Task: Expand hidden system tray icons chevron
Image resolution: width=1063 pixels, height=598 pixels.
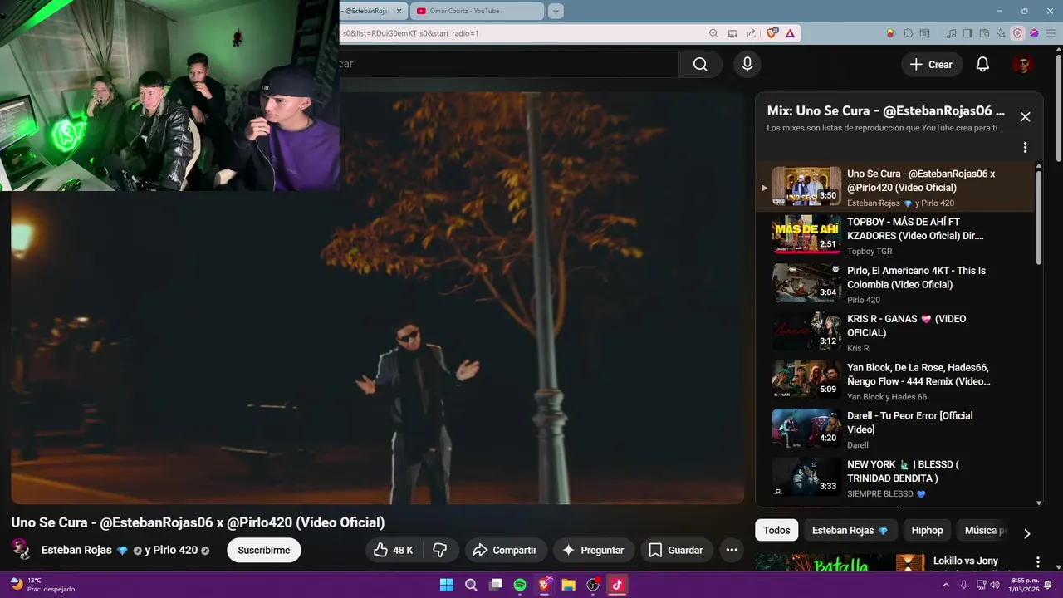Action: [948, 585]
